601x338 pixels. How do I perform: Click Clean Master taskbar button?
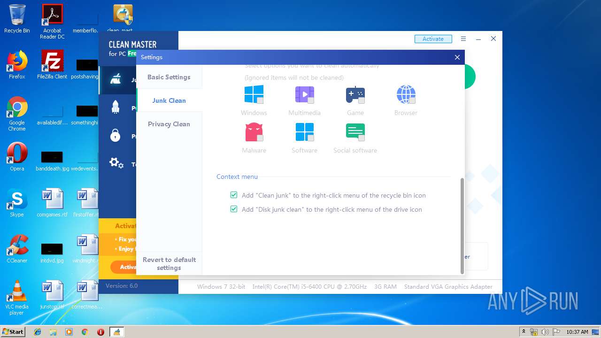[116, 332]
